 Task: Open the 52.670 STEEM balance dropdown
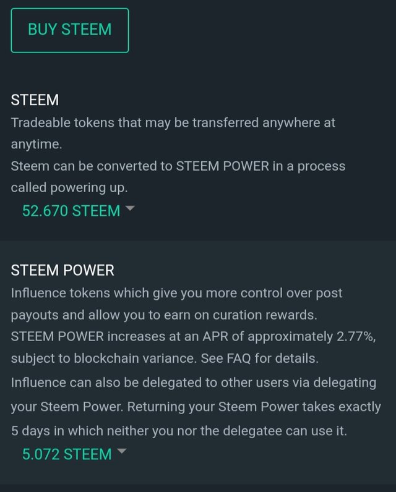pyautogui.click(x=71, y=211)
